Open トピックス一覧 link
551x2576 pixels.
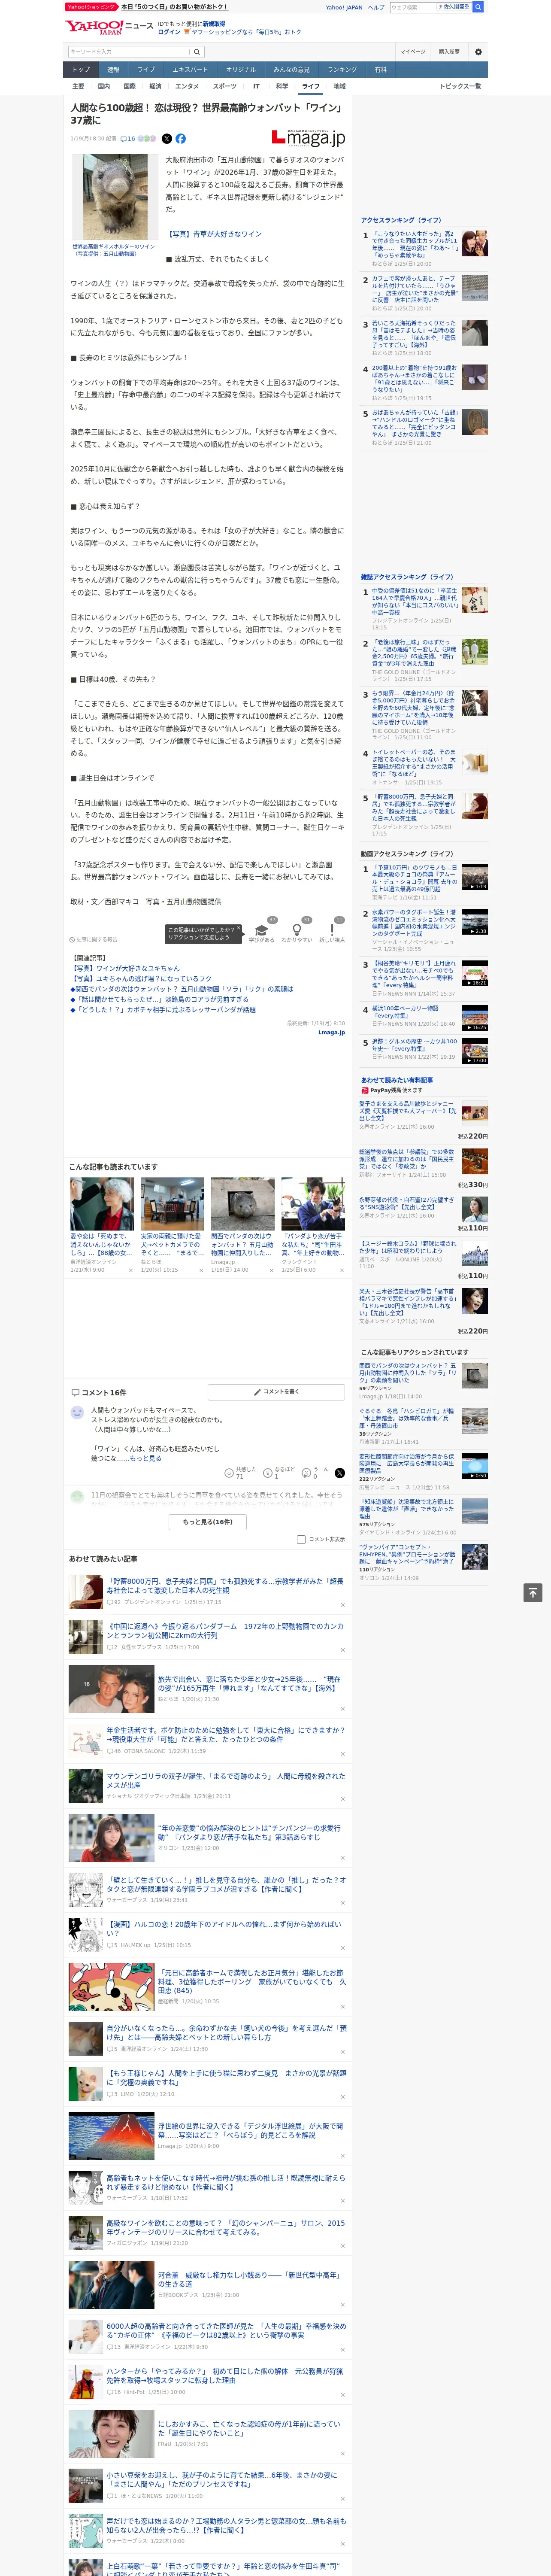tap(460, 86)
